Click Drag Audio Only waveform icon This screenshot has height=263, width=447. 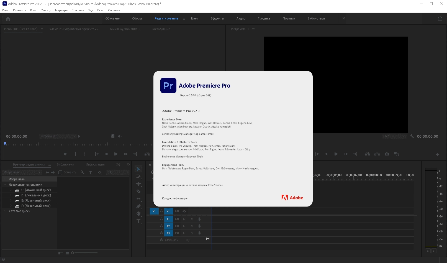tap(120, 136)
